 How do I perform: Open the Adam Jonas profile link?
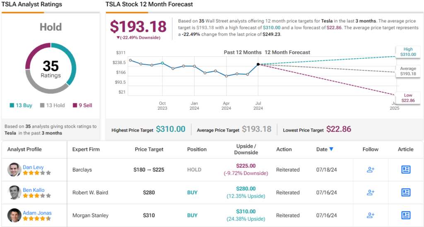37,213
